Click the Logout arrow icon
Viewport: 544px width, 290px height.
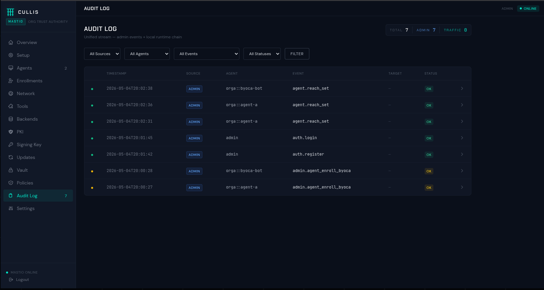tap(11, 280)
